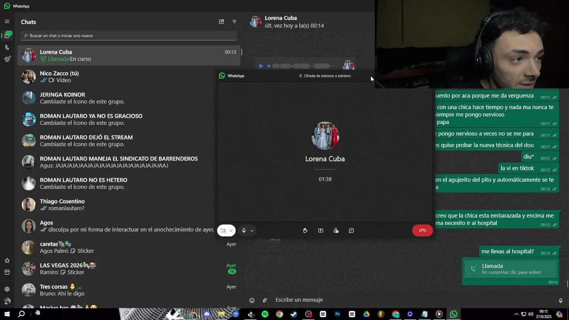Click Lorena Cuba avatar in call window
The image size is (569, 320).
pyautogui.click(x=325, y=136)
